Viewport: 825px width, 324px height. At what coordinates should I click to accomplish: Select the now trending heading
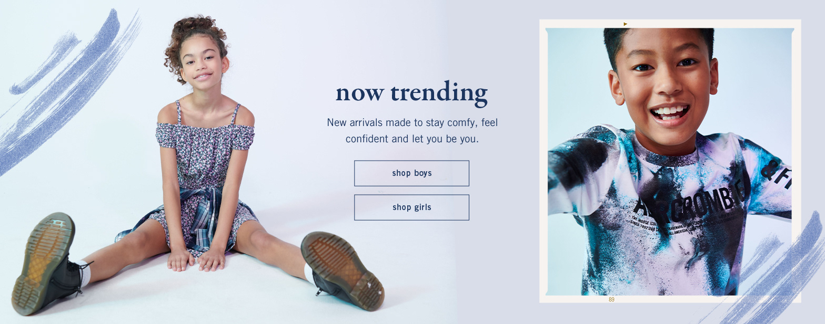(411, 92)
